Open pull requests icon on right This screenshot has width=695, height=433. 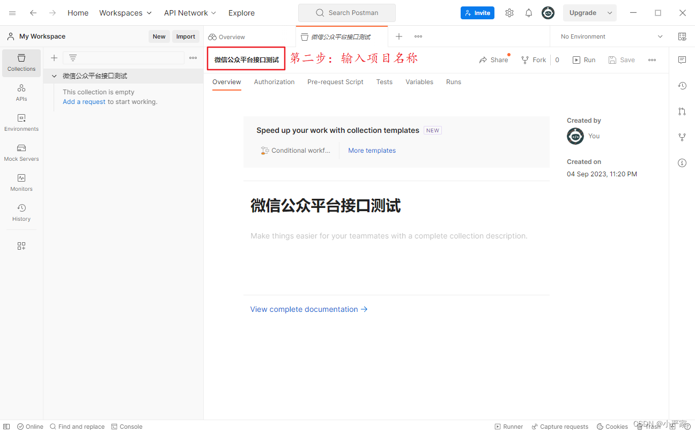pyautogui.click(x=682, y=111)
